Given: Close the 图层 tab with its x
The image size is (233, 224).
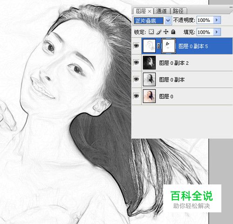Looking at the screenshot, I should (150, 11).
